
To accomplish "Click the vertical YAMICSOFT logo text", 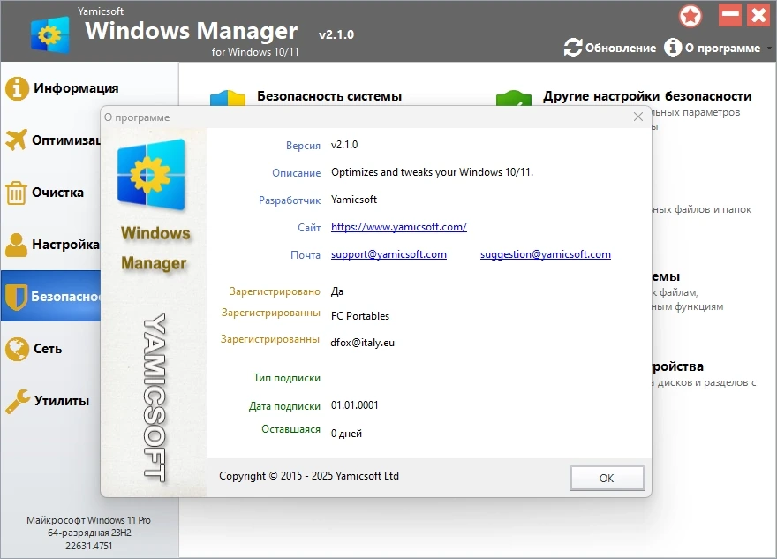I will (x=155, y=397).
